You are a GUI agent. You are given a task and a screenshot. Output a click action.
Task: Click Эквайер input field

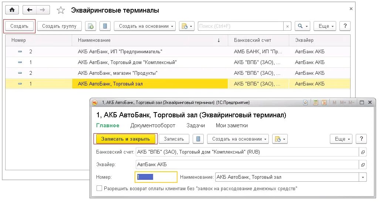pyautogui.click(x=247, y=165)
